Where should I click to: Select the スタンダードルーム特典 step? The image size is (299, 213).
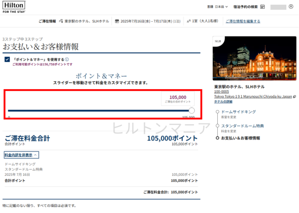pyautogui.click(x=242, y=126)
